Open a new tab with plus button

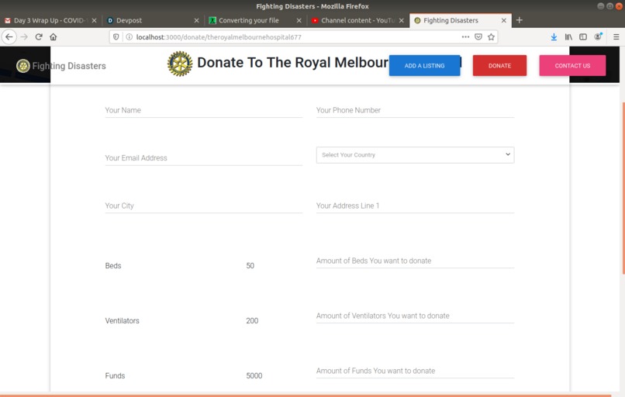coord(520,20)
